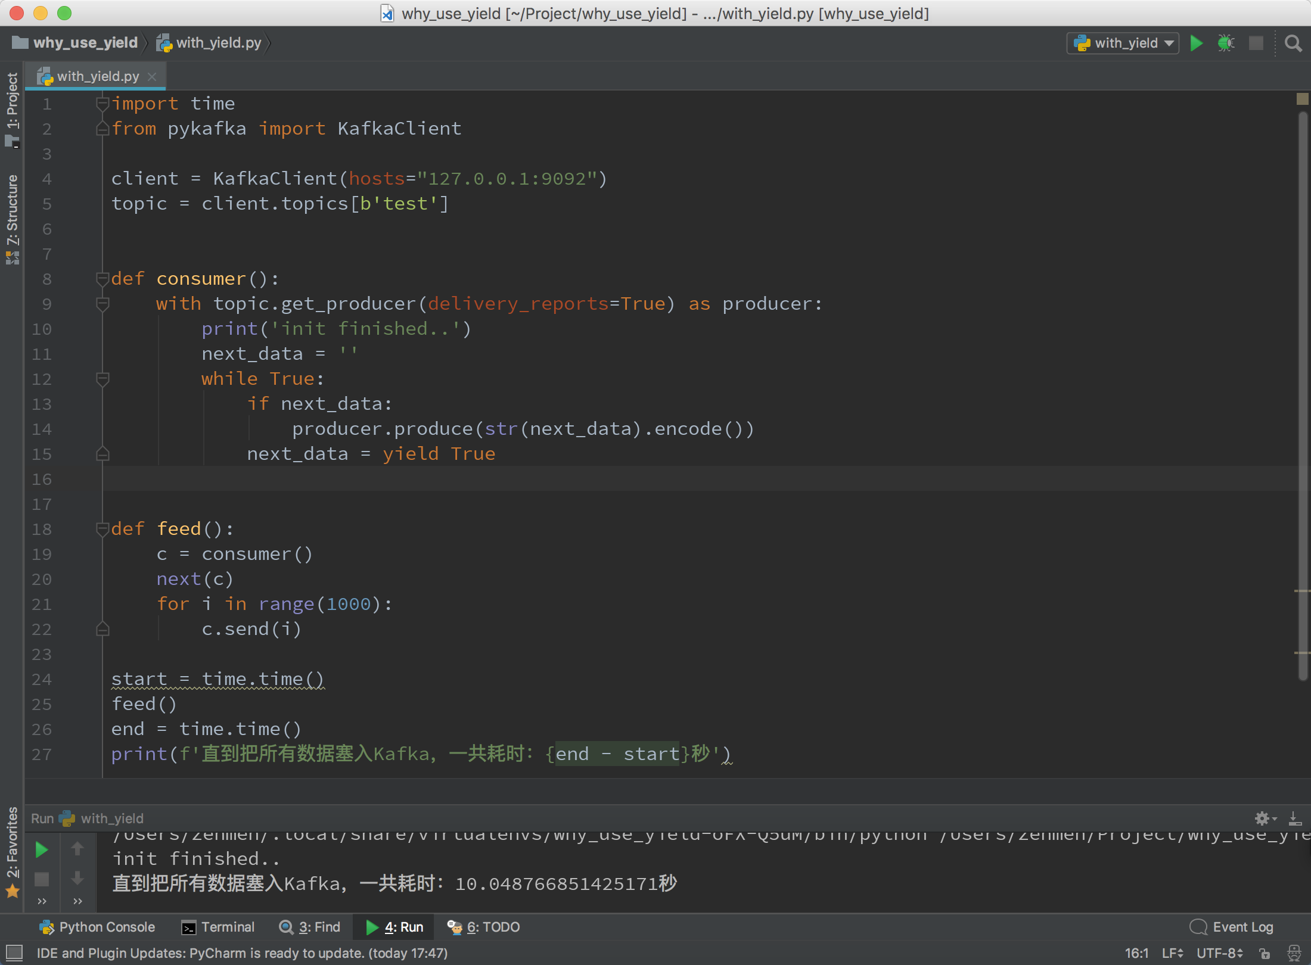Click the editor vertical scrollbar
The height and width of the screenshot is (965, 1311).
[1303, 393]
